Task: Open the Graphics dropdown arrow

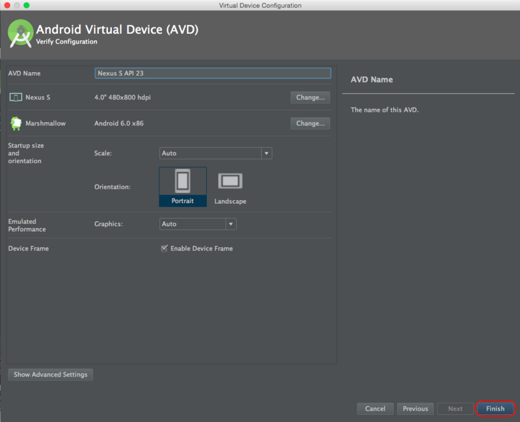Action: tap(231, 224)
